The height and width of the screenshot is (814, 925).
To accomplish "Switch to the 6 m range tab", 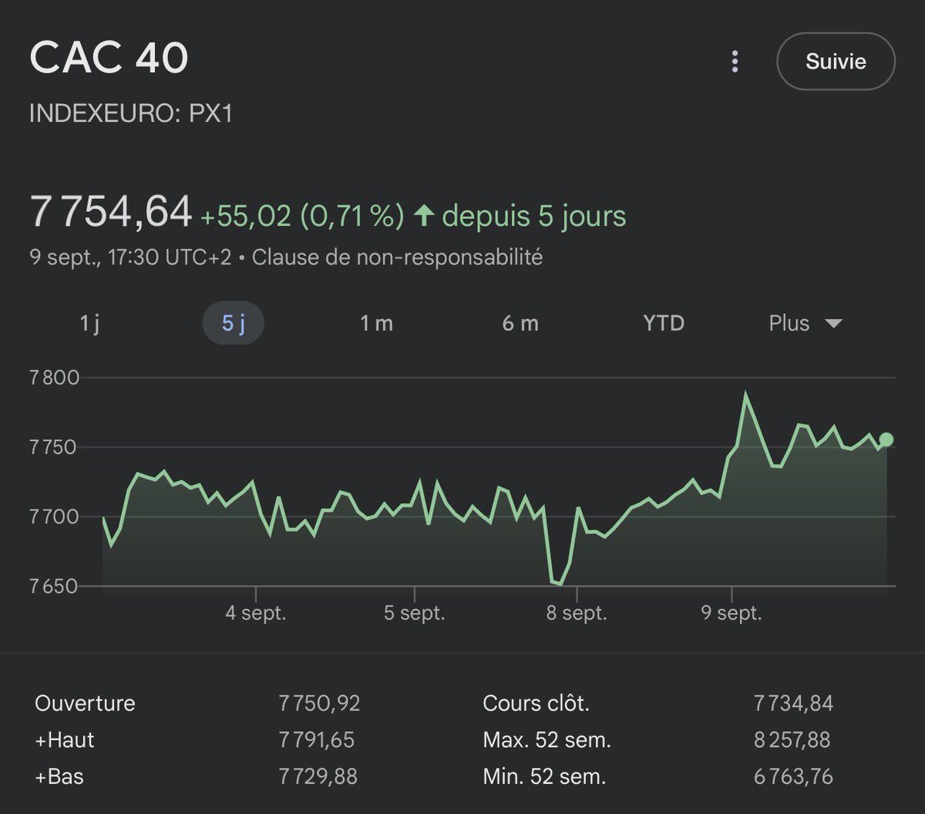I will click(520, 323).
